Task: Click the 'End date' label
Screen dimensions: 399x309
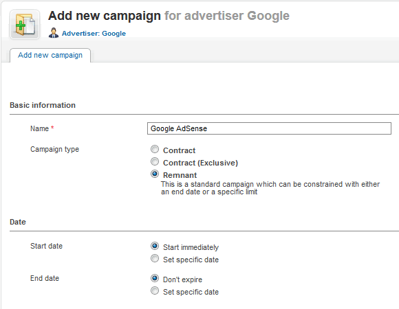Action: coord(45,278)
